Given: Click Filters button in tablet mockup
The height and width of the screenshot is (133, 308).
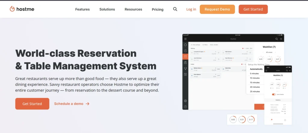Looking at the screenshot, I should [x=205, y=45].
